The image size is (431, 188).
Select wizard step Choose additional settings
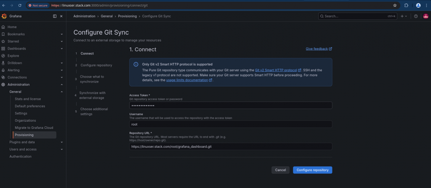(94, 112)
